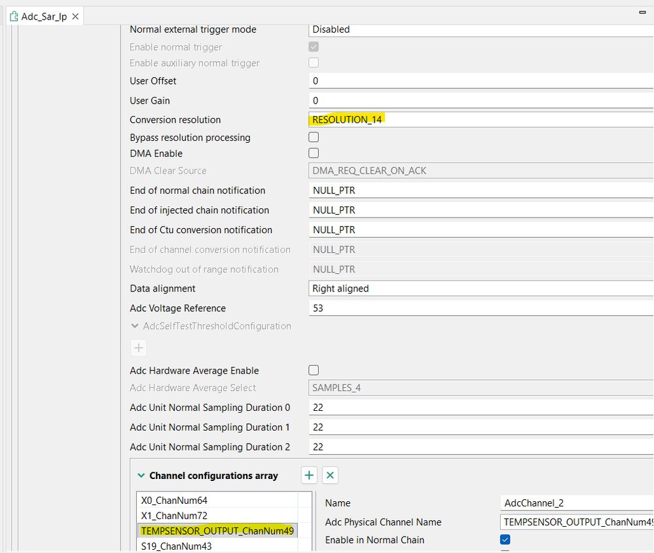Click the plus icon under AdcSelfTestThresholdConfiguration
The image size is (654, 553).
pyautogui.click(x=138, y=347)
